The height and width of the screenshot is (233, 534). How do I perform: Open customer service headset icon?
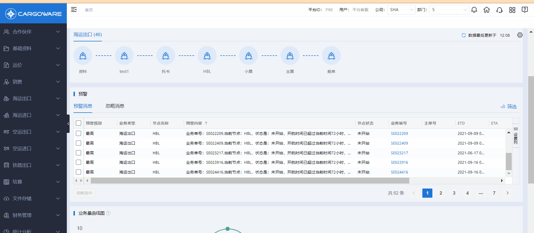point(499,10)
